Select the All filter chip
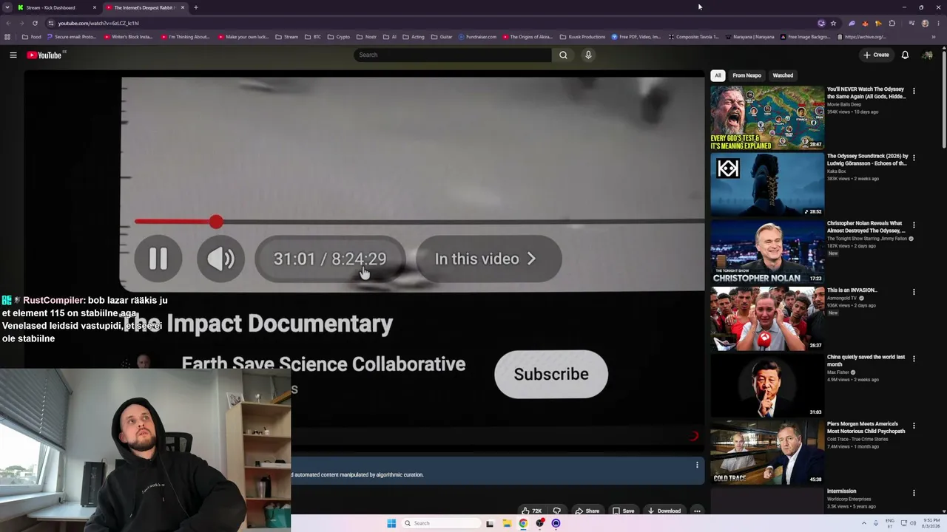The height and width of the screenshot is (532, 947). pyautogui.click(x=718, y=75)
